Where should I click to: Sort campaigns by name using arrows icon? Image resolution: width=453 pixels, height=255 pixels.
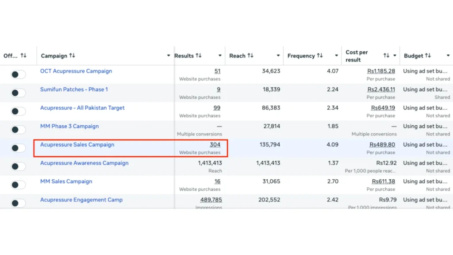pyautogui.click(x=72, y=55)
